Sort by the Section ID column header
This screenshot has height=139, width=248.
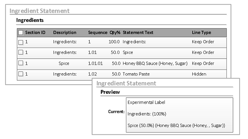coord(35,32)
